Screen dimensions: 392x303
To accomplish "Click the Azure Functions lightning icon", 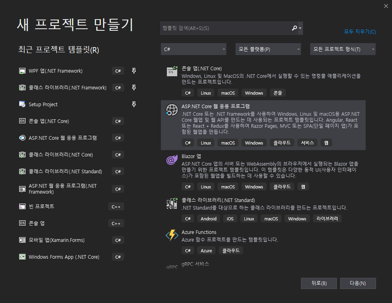I will (x=172, y=235).
